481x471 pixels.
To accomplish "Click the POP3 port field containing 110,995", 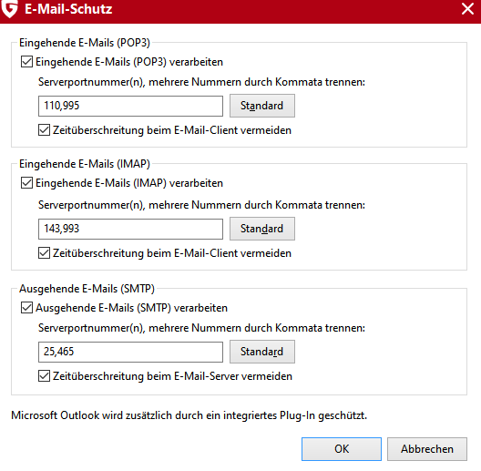I will tap(130, 106).
